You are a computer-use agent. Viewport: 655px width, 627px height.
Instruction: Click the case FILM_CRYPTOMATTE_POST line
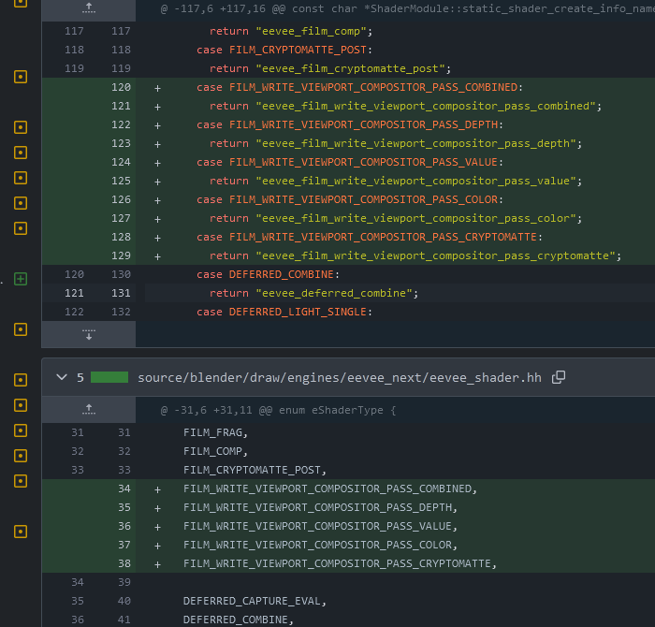284,50
